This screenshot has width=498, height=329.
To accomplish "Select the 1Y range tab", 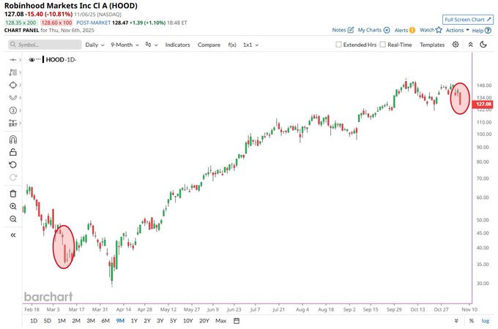I will point(134,321).
